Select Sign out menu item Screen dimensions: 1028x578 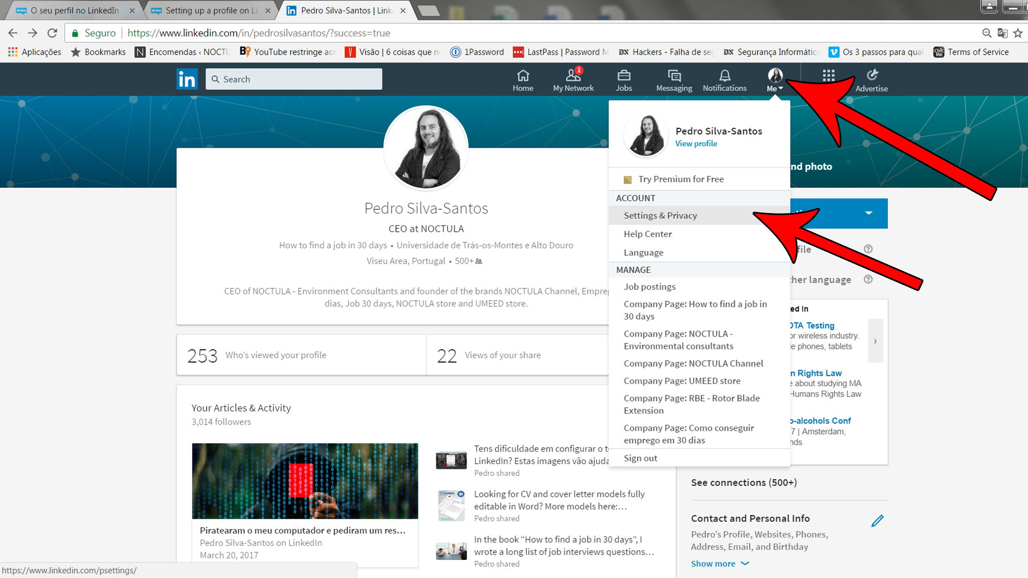pyautogui.click(x=699, y=458)
